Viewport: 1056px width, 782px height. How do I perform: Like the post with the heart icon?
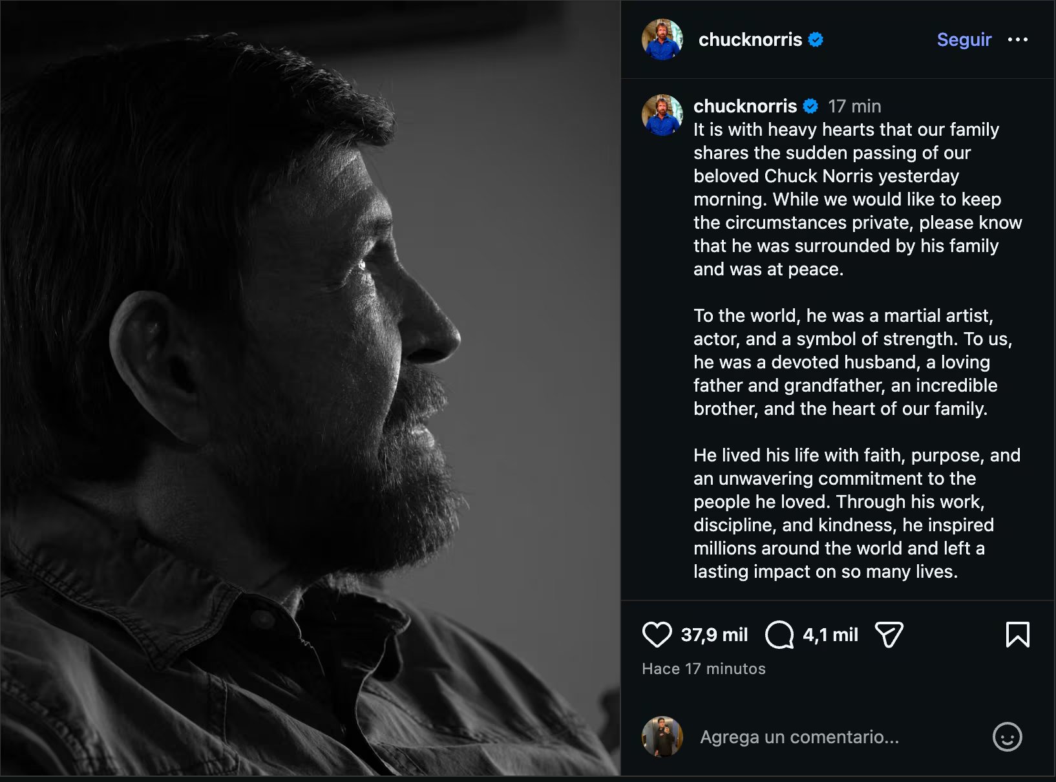[x=657, y=635]
